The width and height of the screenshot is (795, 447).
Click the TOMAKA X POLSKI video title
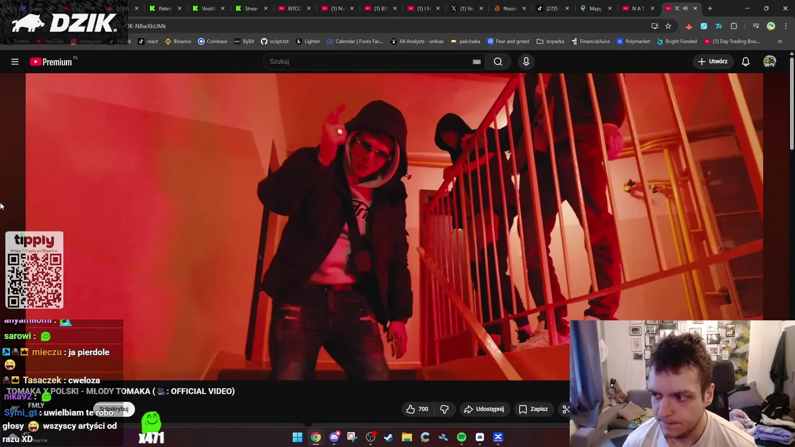(120, 391)
